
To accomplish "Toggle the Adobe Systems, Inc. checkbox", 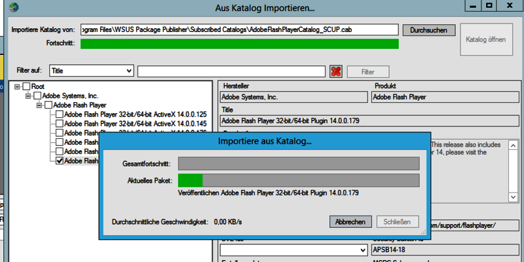I will pyautogui.click(x=37, y=96).
